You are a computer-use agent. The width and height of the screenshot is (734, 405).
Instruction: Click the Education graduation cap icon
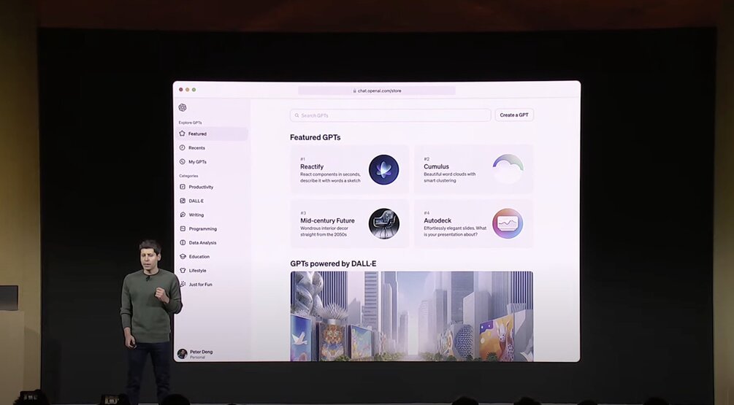(183, 256)
